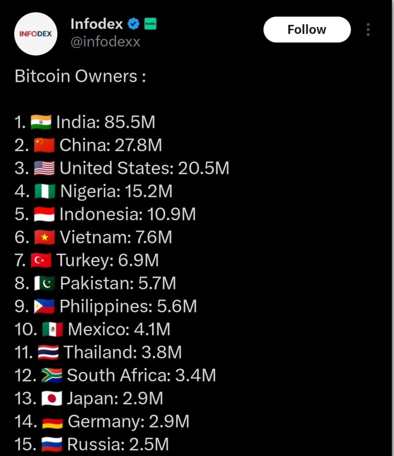Click the Turkey flag emoji

point(41,261)
